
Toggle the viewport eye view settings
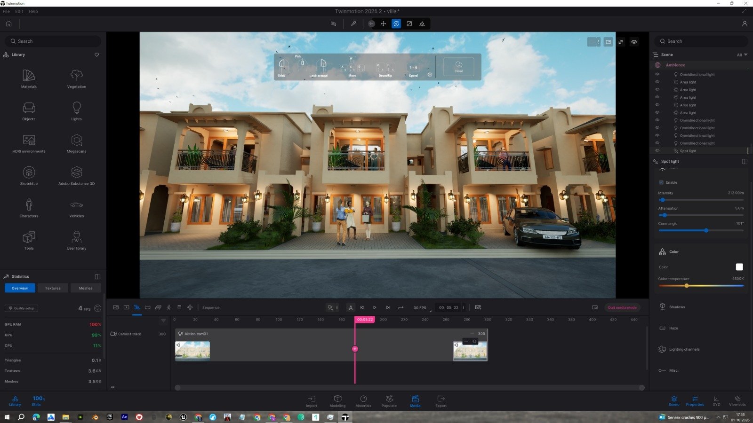click(634, 42)
